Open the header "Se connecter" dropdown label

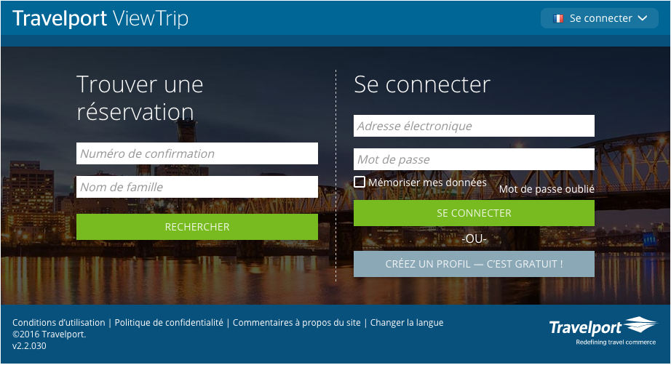click(x=600, y=18)
